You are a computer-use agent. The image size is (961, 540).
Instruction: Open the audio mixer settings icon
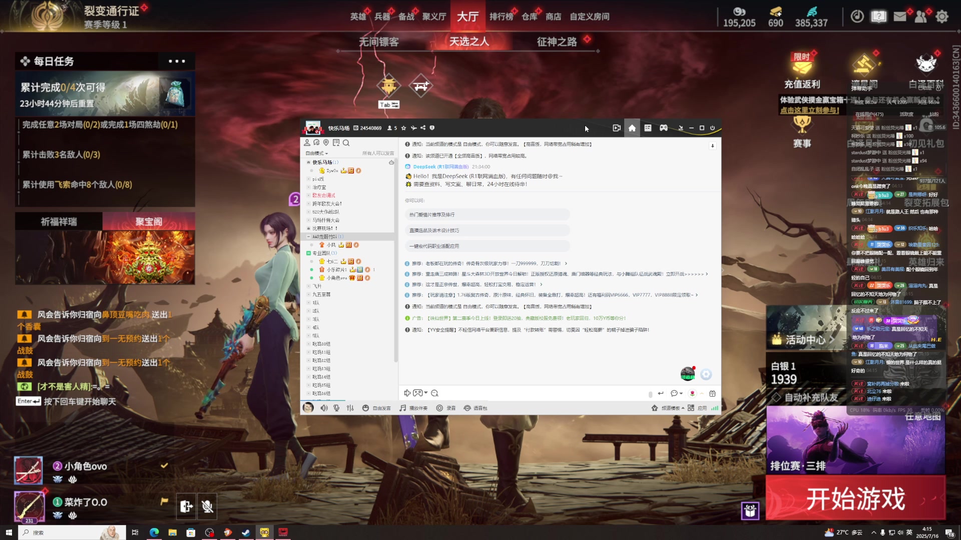tap(350, 408)
